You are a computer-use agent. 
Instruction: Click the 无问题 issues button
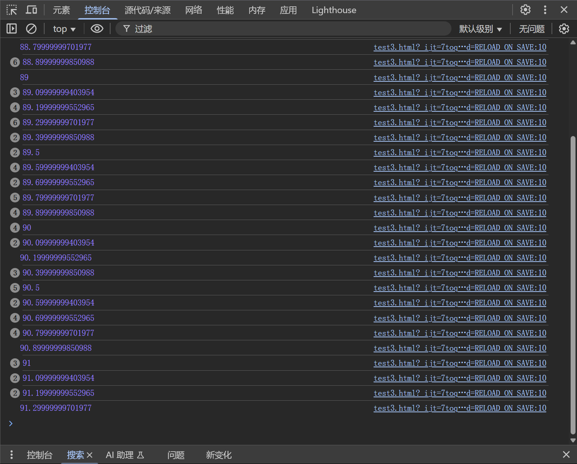531,29
